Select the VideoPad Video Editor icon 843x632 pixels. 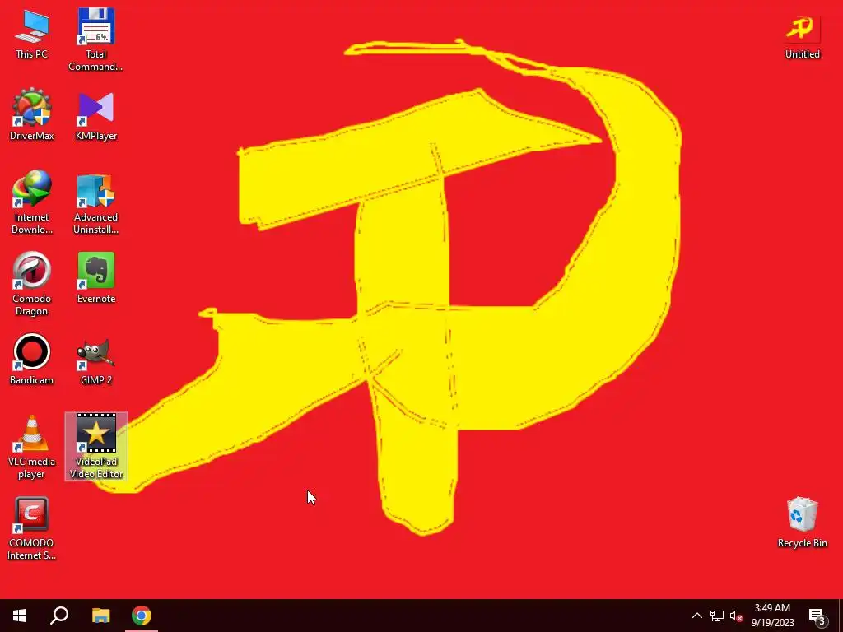click(x=96, y=446)
